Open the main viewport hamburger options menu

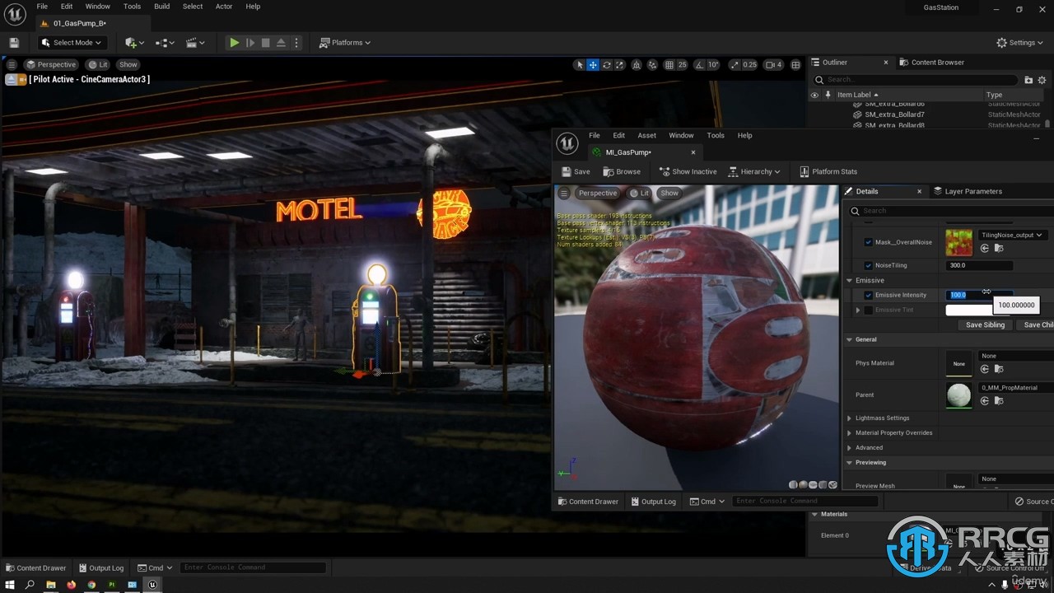coord(12,65)
